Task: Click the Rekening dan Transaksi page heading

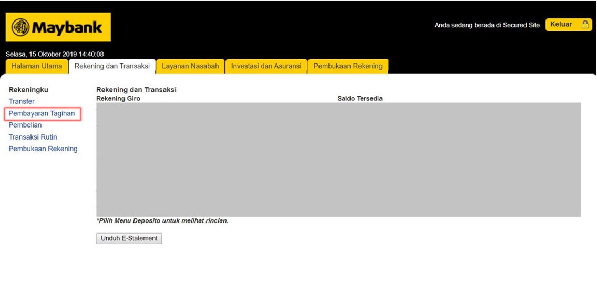Action: point(136,90)
